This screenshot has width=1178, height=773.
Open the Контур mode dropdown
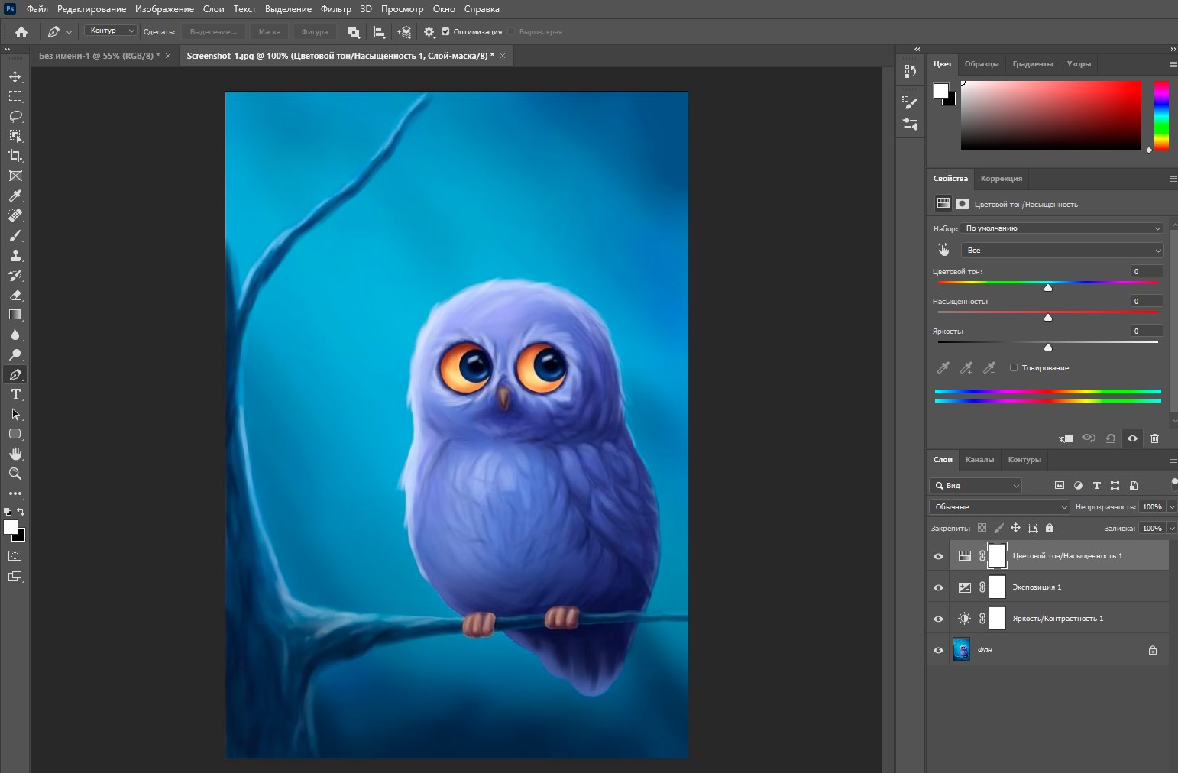[x=110, y=31]
